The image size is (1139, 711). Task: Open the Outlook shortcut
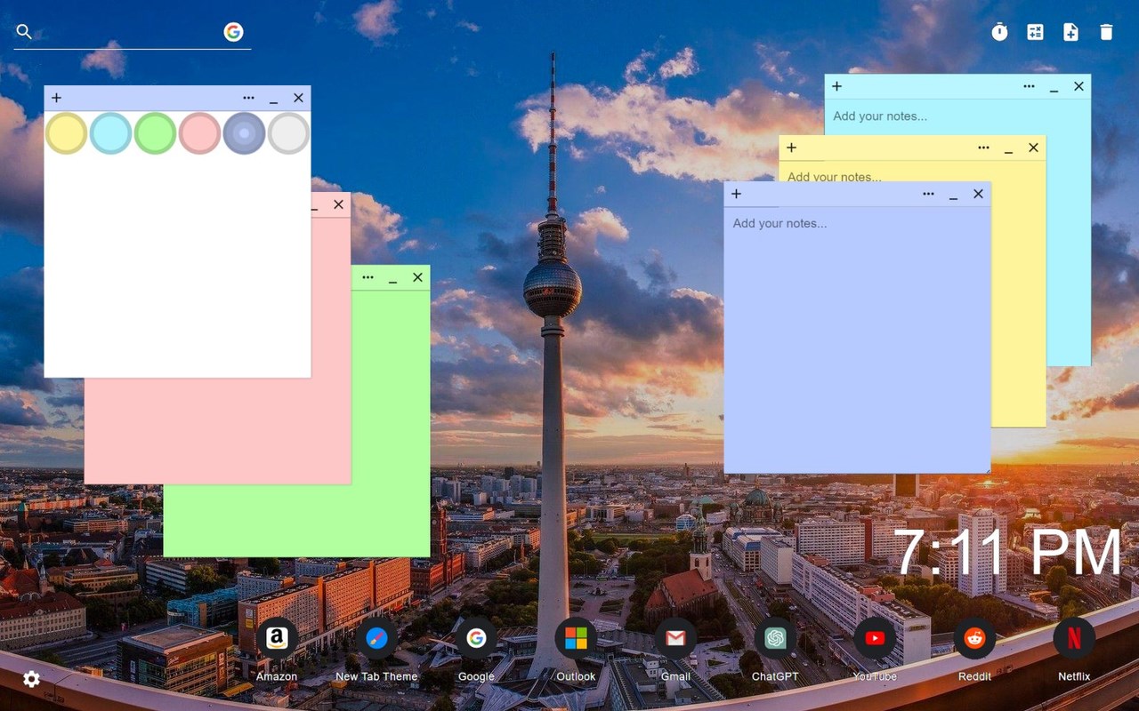[576, 638]
